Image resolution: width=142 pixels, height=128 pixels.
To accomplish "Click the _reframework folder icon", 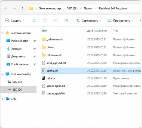I will click(44, 39).
